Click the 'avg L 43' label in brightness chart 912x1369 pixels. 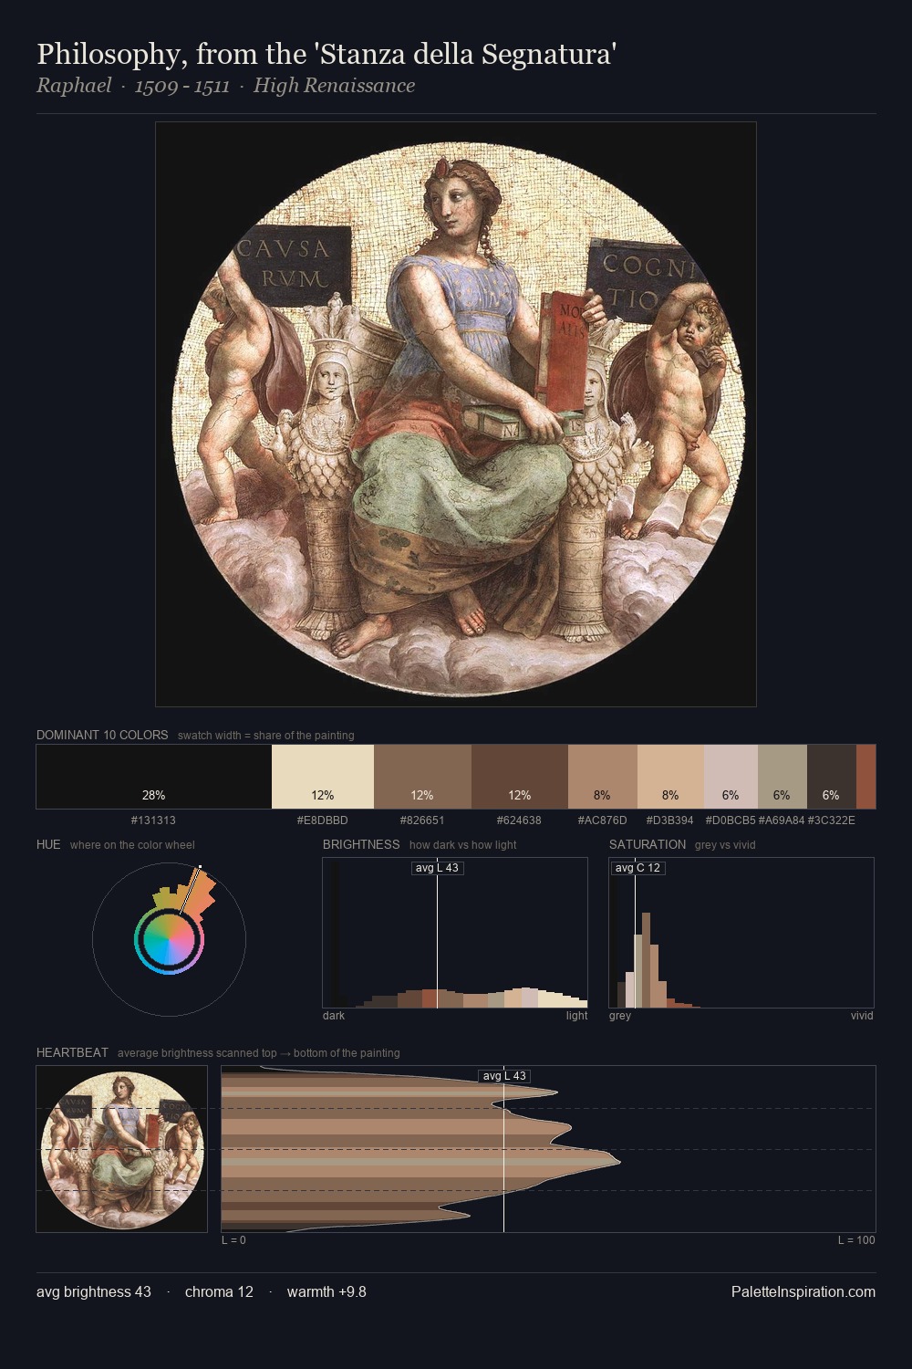tap(437, 868)
